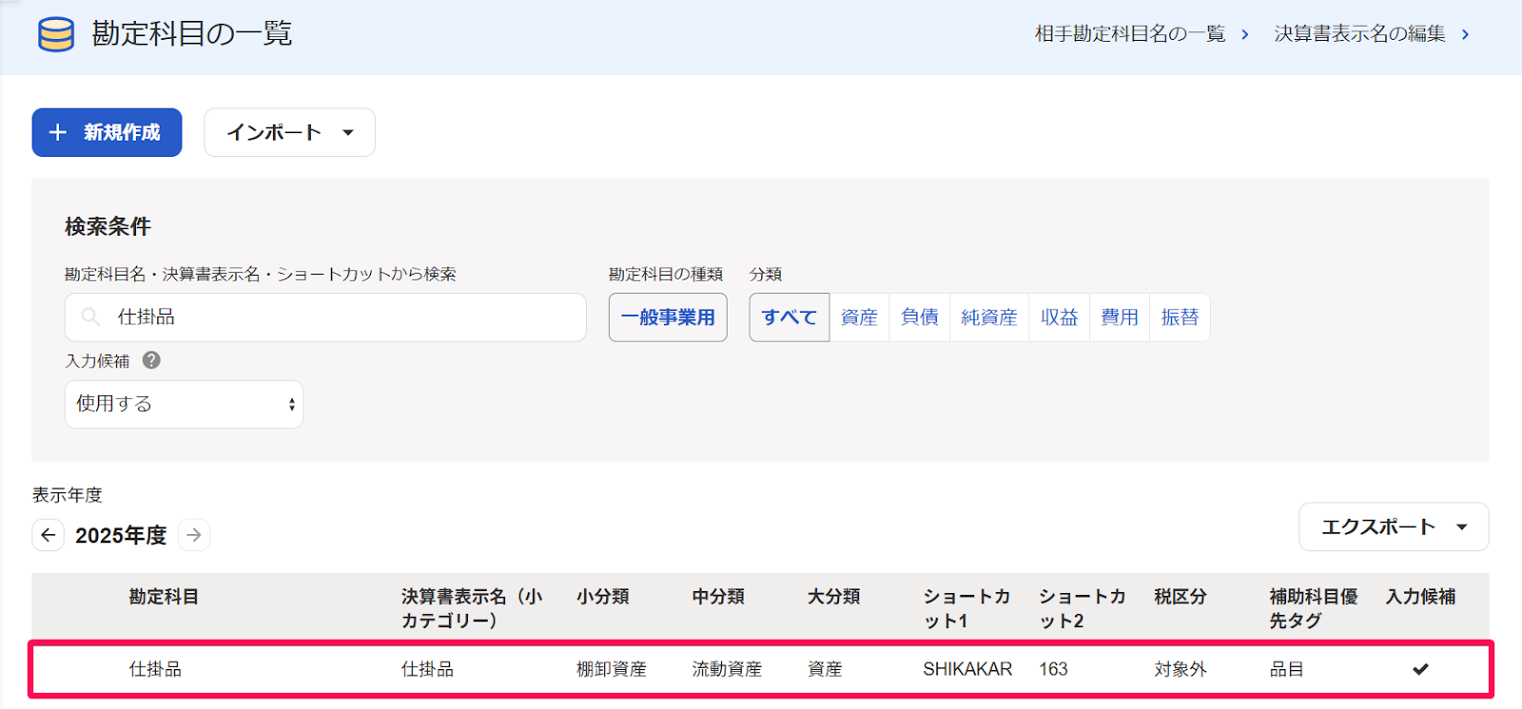This screenshot has height=709, width=1522.
Task: Click the 163 shortcut cell
Action: click(1053, 669)
